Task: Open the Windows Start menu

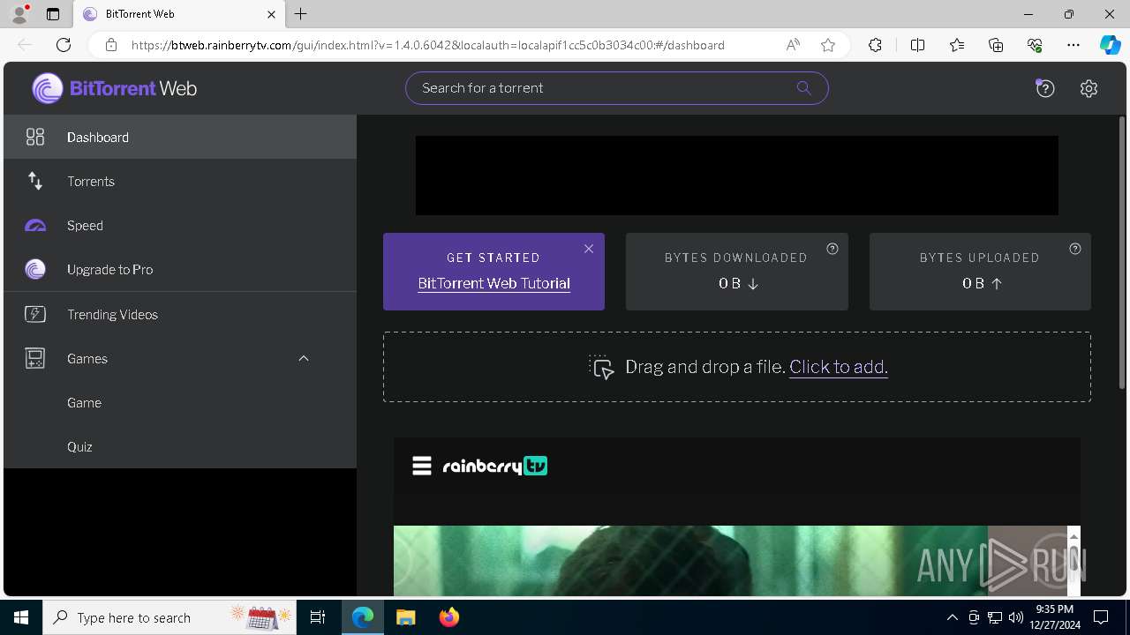Action: (21, 617)
